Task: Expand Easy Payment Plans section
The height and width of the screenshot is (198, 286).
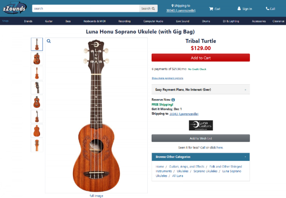Action: click(x=200, y=89)
